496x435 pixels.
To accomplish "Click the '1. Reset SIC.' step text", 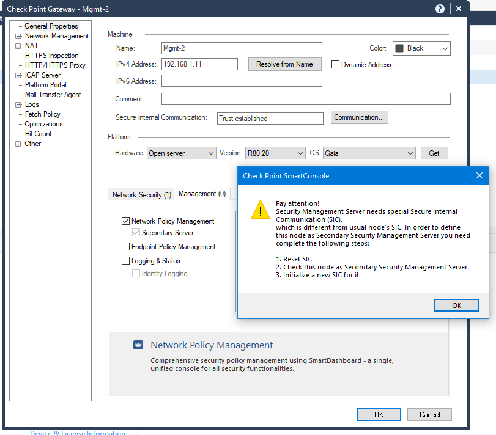I will coord(295,259).
